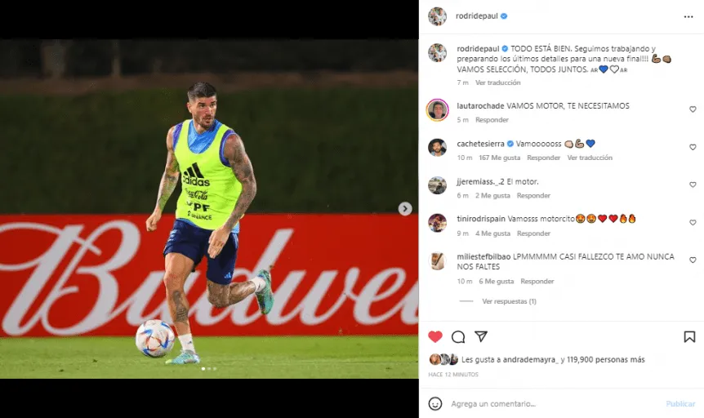Click the Agrega un comentario field
Screen dimensions: 704x418
coord(555,404)
